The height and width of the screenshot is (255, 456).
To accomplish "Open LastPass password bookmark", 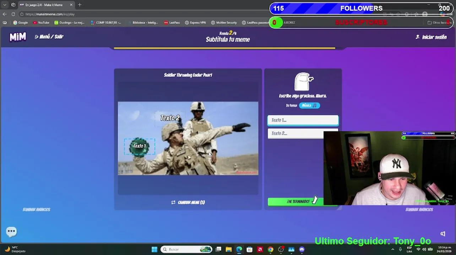I will tap(255, 23).
